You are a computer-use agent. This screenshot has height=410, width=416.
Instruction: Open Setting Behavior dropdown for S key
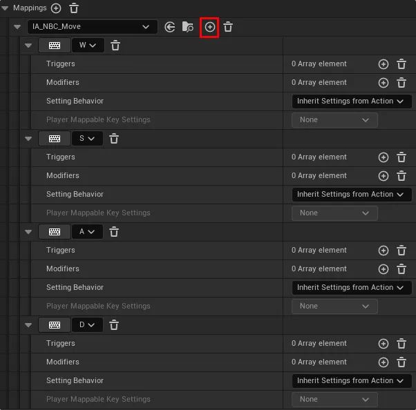(x=352, y=195)
